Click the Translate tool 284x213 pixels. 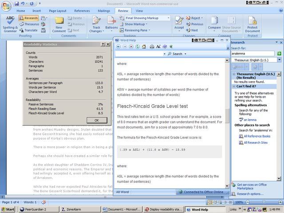point(28,30)
